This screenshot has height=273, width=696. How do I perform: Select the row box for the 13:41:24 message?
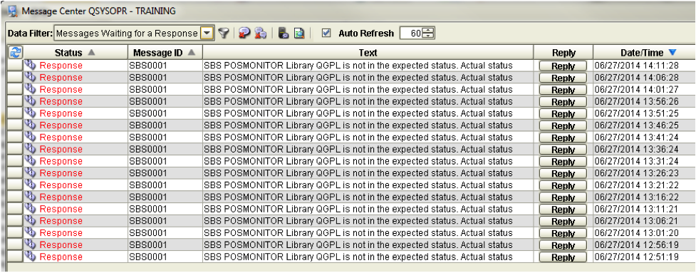[x=16, y=137]
